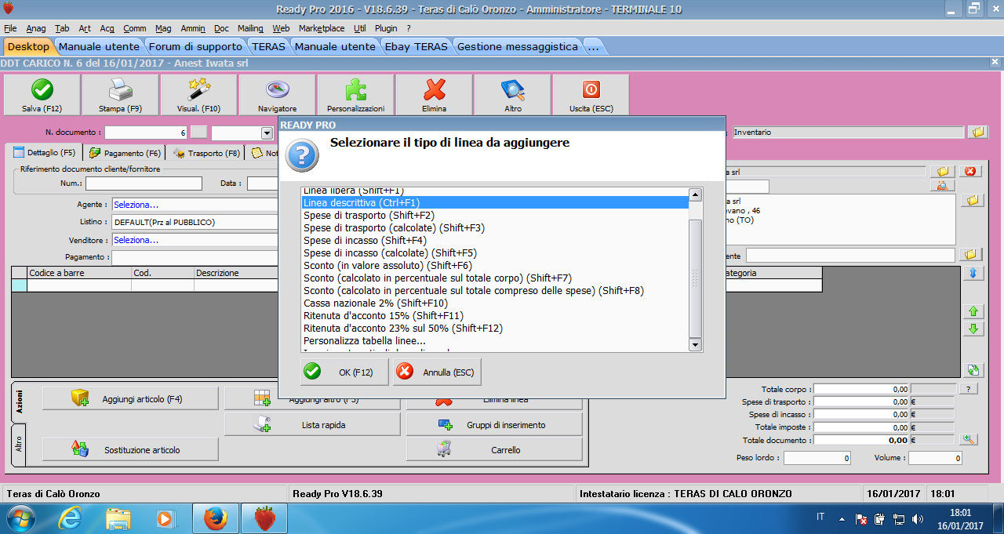Click green move-up arrow button
1004x534 pixels.
[x=973, y=311]
